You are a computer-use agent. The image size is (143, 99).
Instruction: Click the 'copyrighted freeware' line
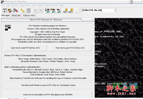tap(48, 37)
